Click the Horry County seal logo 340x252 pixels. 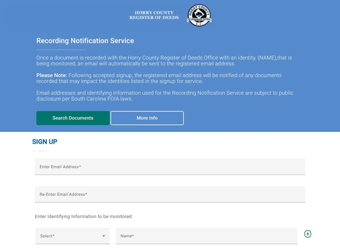199,15
